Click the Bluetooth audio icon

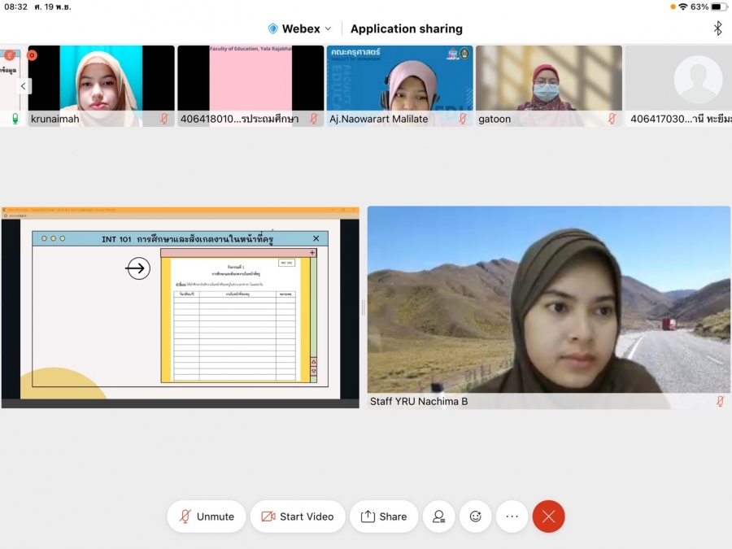tap(717, 28)
